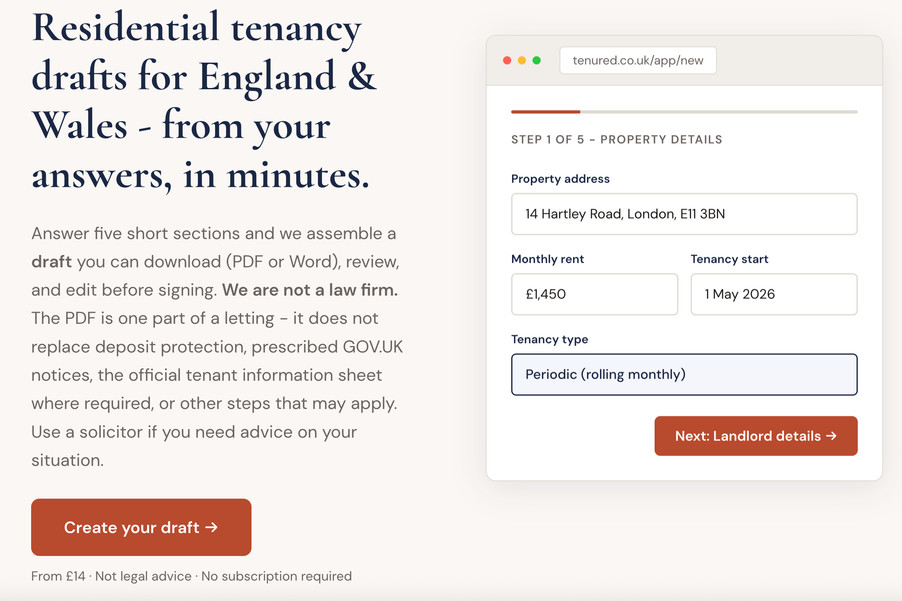Viewport: 902px width, 601px height.
Task: Select the Tenancy start date field
Action: 774,294
